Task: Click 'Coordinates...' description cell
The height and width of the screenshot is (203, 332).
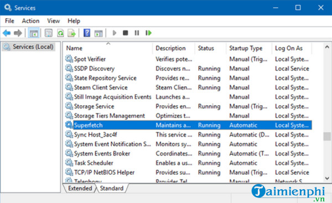Action: (x=174, y=153)
